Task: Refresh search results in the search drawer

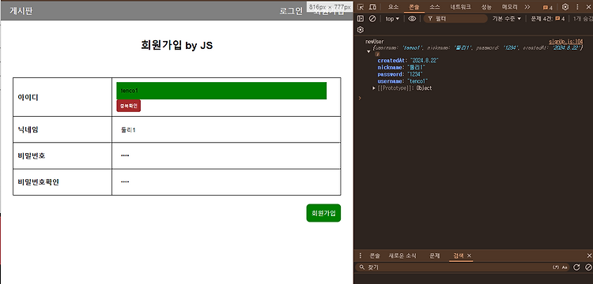Action: tap(576, 267)
